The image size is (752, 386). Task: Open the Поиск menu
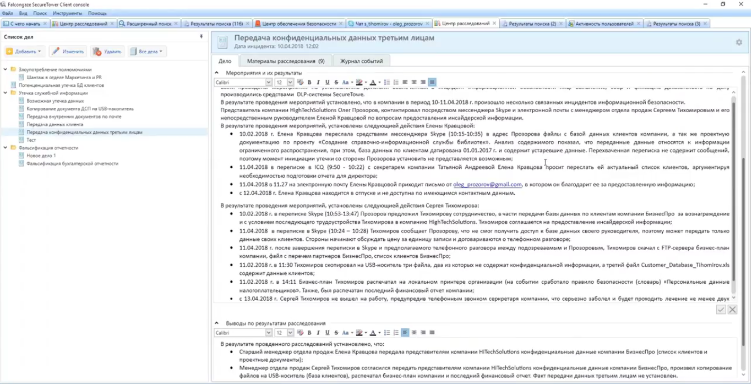click(40, 13)
